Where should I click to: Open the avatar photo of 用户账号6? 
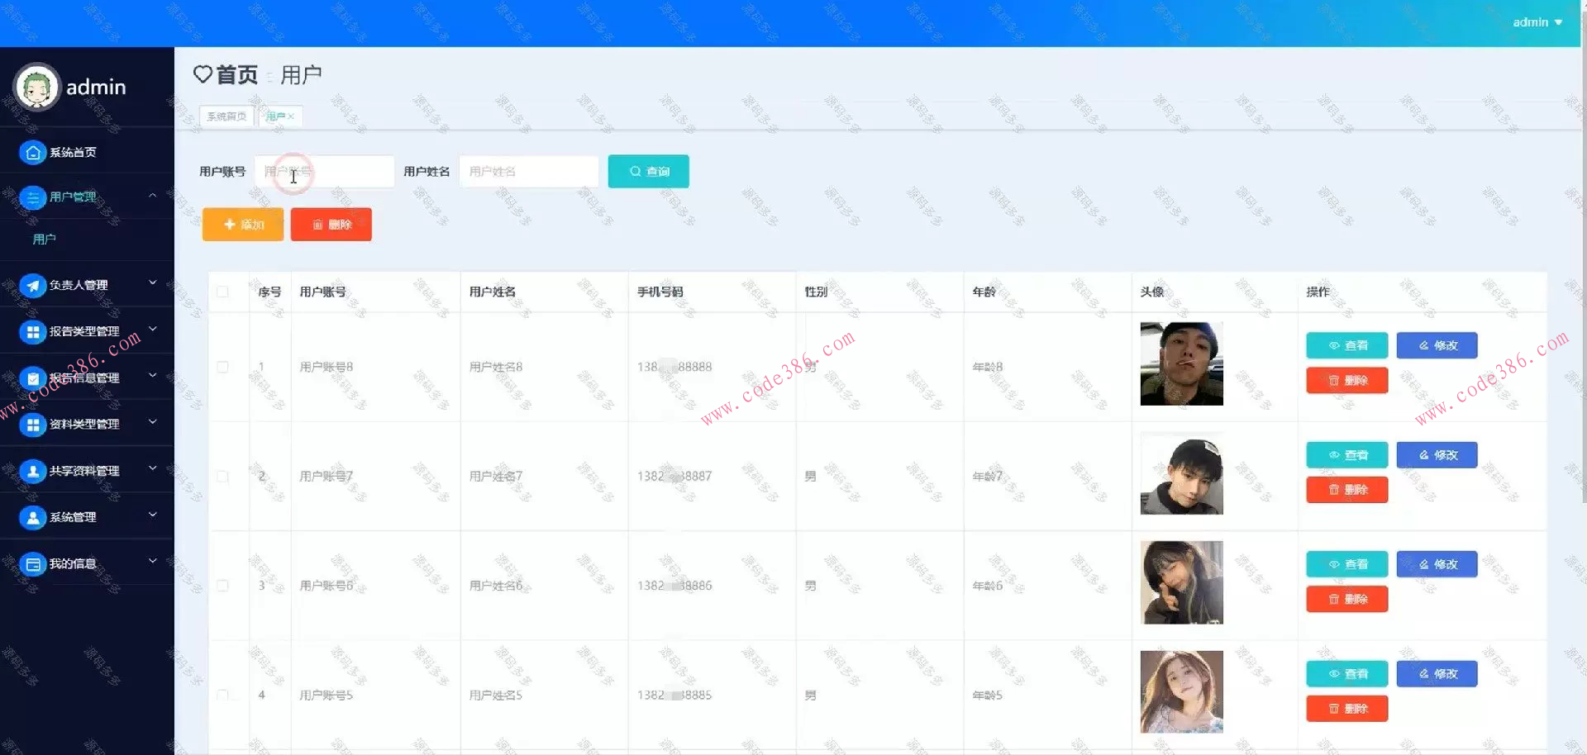click(1182, 583)
